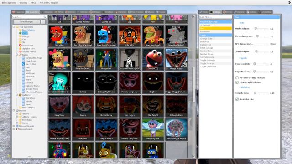Select the Toggle Omniscient tool
The height and width of the screenshot is (164, 292).
[215, 67]
